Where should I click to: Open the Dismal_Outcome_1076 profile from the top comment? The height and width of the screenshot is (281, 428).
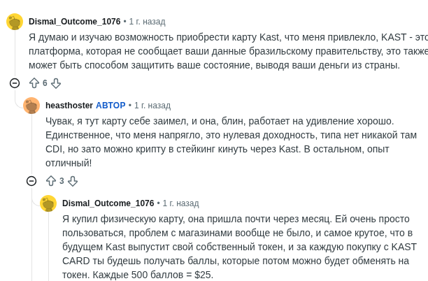coord(74,22)
